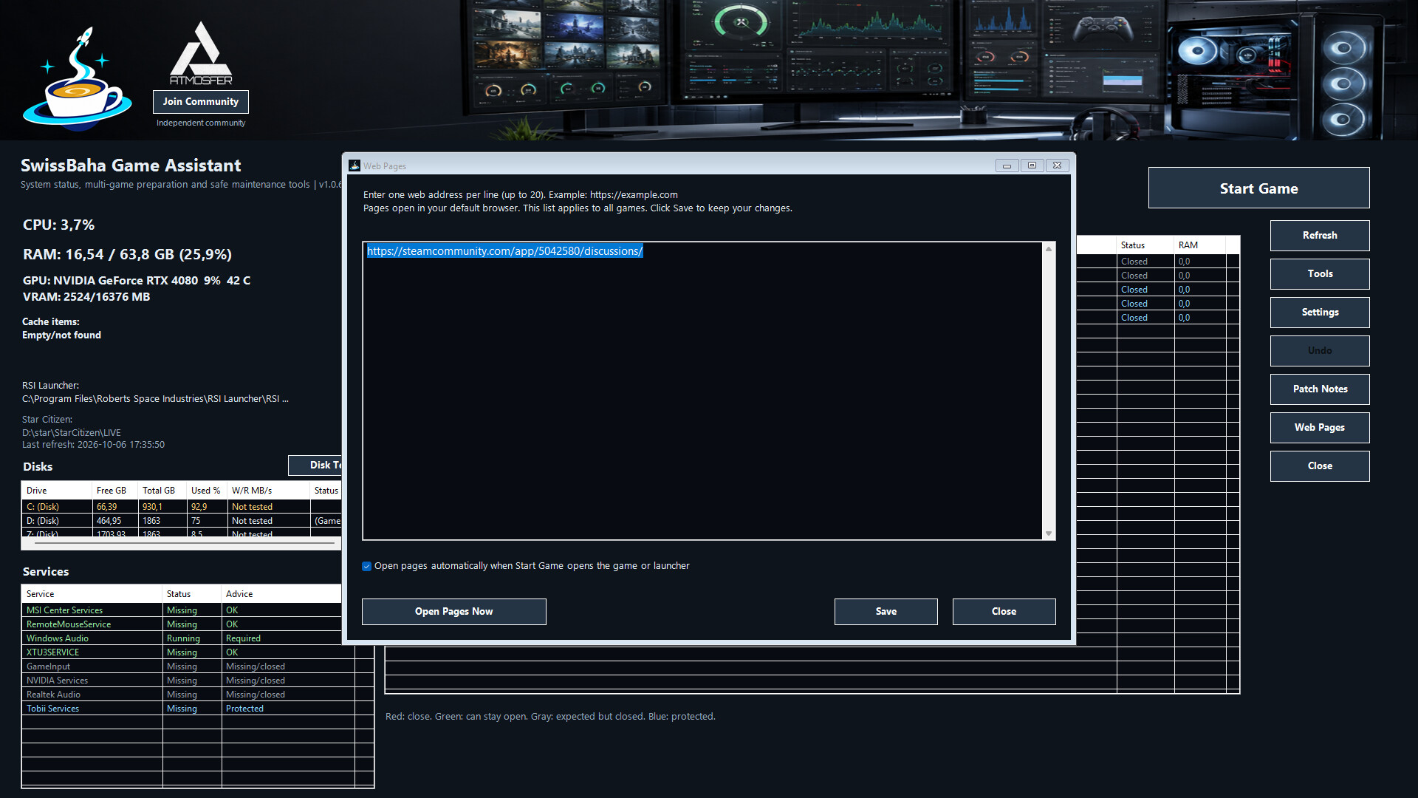The width and height of the screenshot is (1418, 798).
Task: Click Status column header in process table
Action: (x=1145, y=245)
